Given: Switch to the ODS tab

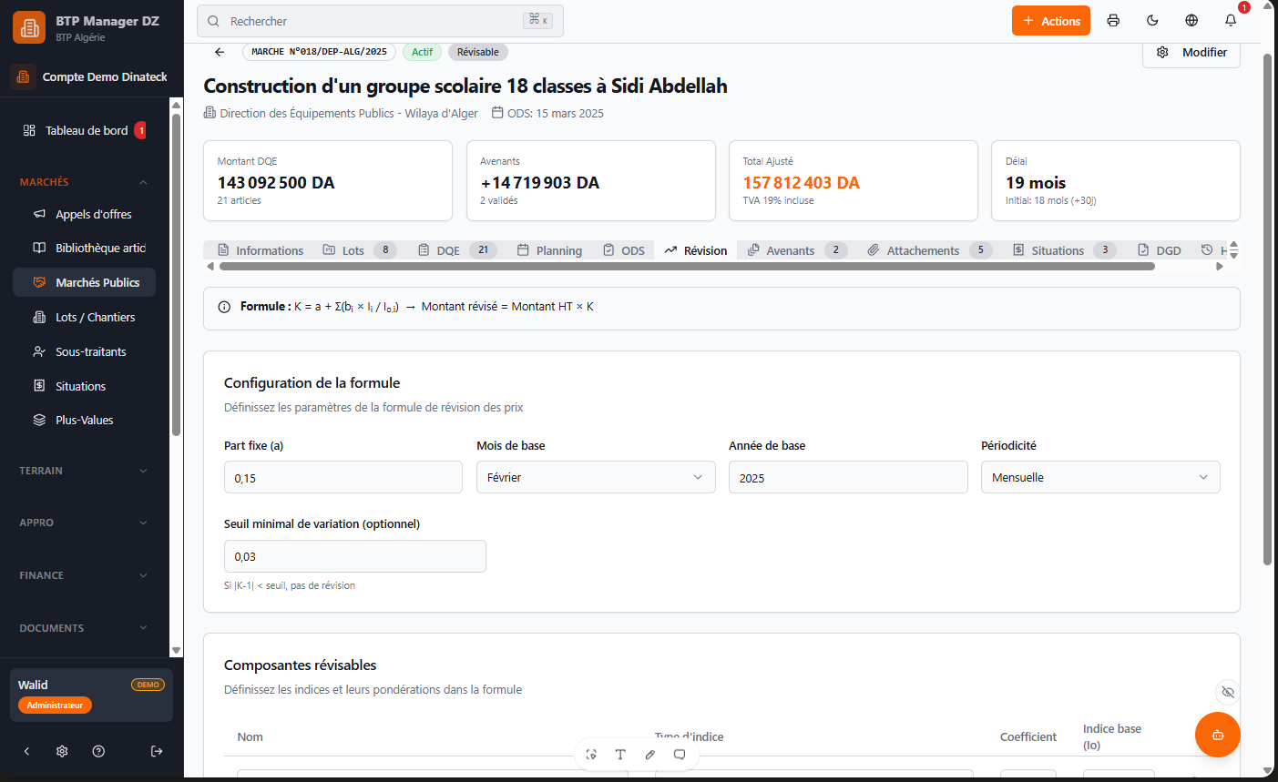Looking at the screenshot, I should [624, 250].
